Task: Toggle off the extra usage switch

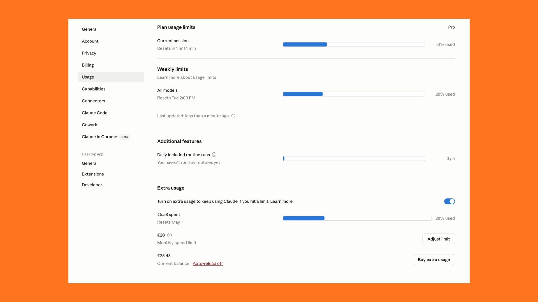Action: [449, 201]
